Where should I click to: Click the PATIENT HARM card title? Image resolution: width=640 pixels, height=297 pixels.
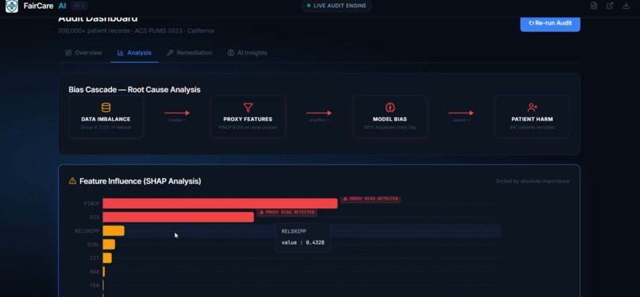tap(532, 120)
